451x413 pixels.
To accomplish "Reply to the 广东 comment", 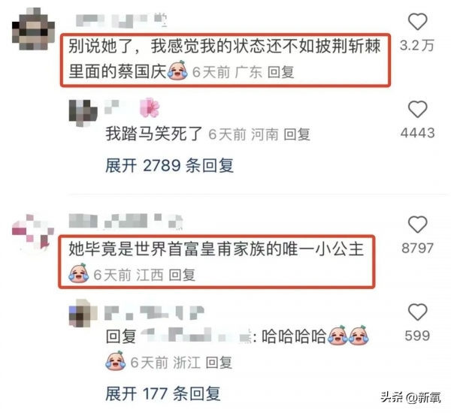I will pos(280,72).
